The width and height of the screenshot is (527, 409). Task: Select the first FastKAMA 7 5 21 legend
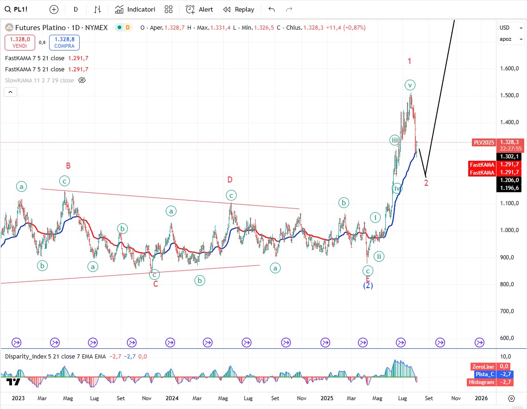coord(35,58)
